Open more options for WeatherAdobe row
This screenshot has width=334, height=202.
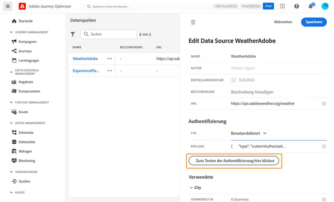110,58
